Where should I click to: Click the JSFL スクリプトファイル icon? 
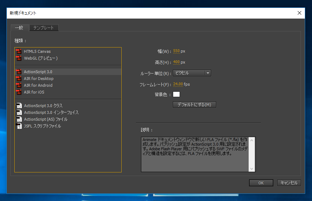(x=19, y=126)
